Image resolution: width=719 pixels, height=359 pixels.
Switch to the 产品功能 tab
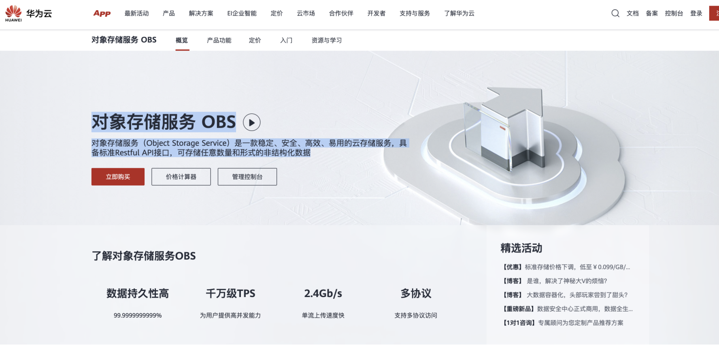click(x=219, y=40)
